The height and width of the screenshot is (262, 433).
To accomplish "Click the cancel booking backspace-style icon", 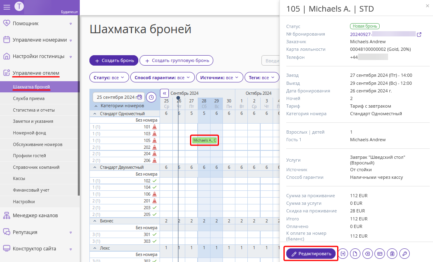I will pyautogui.click(x=368, y=254).
